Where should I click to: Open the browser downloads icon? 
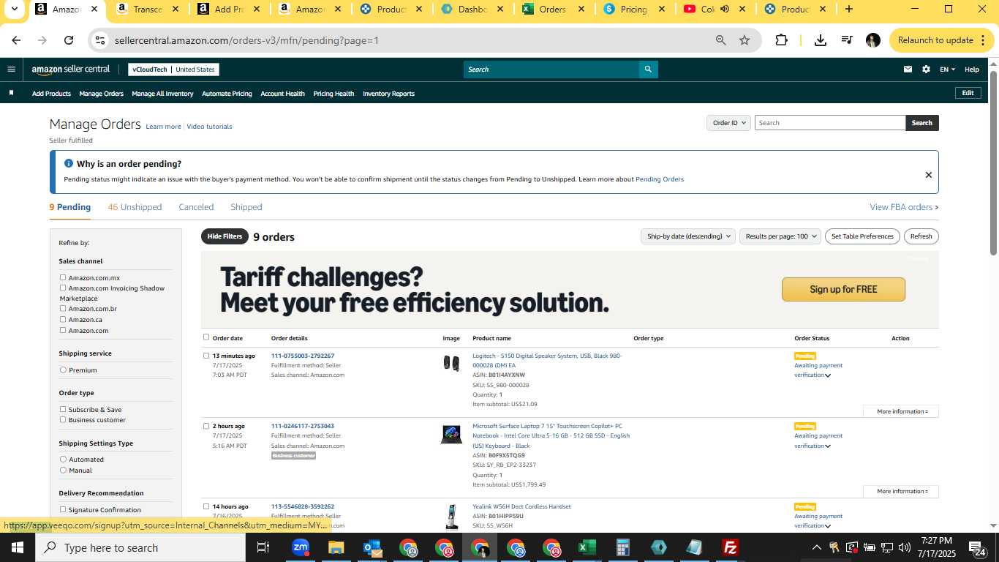click(x=820, y=40)
